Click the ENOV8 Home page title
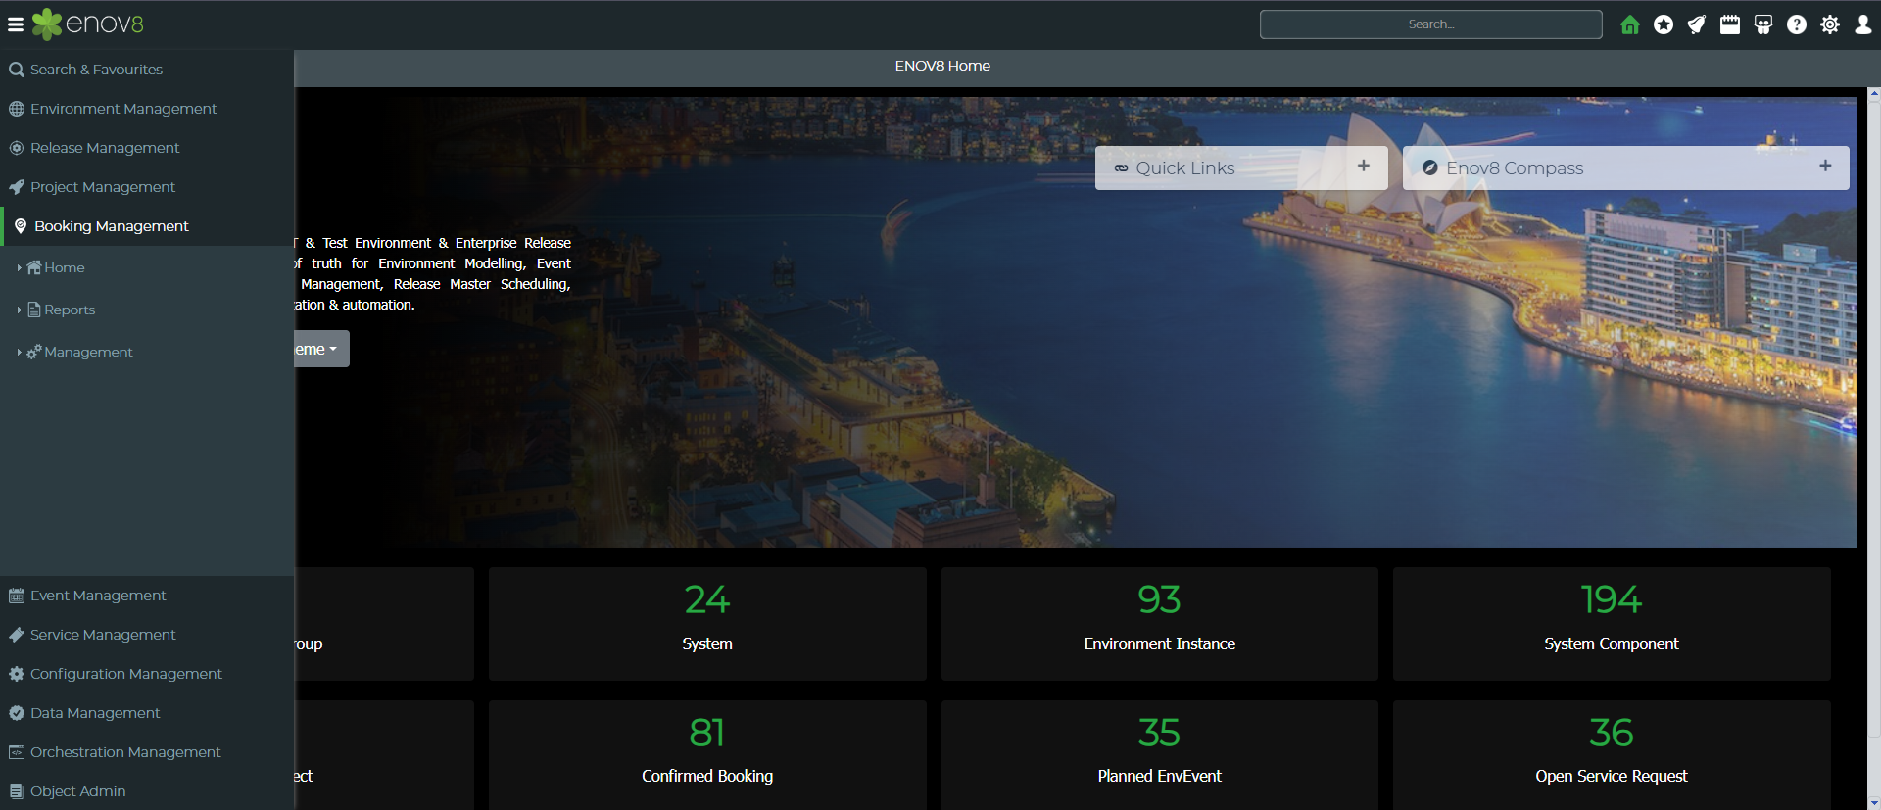 coord(942,66)
